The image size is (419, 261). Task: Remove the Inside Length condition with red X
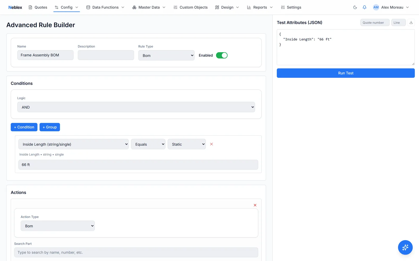(x=212, y=144)
